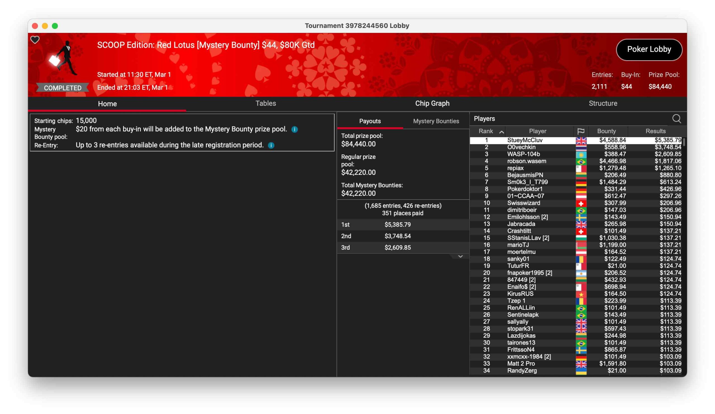Switch to the Chip Graph tab
The image size is (715, 414).
pyautogui.click(x=432, y=104)
